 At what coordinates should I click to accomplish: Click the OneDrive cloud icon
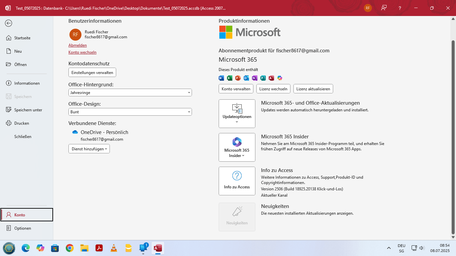[x=75, y=132]
